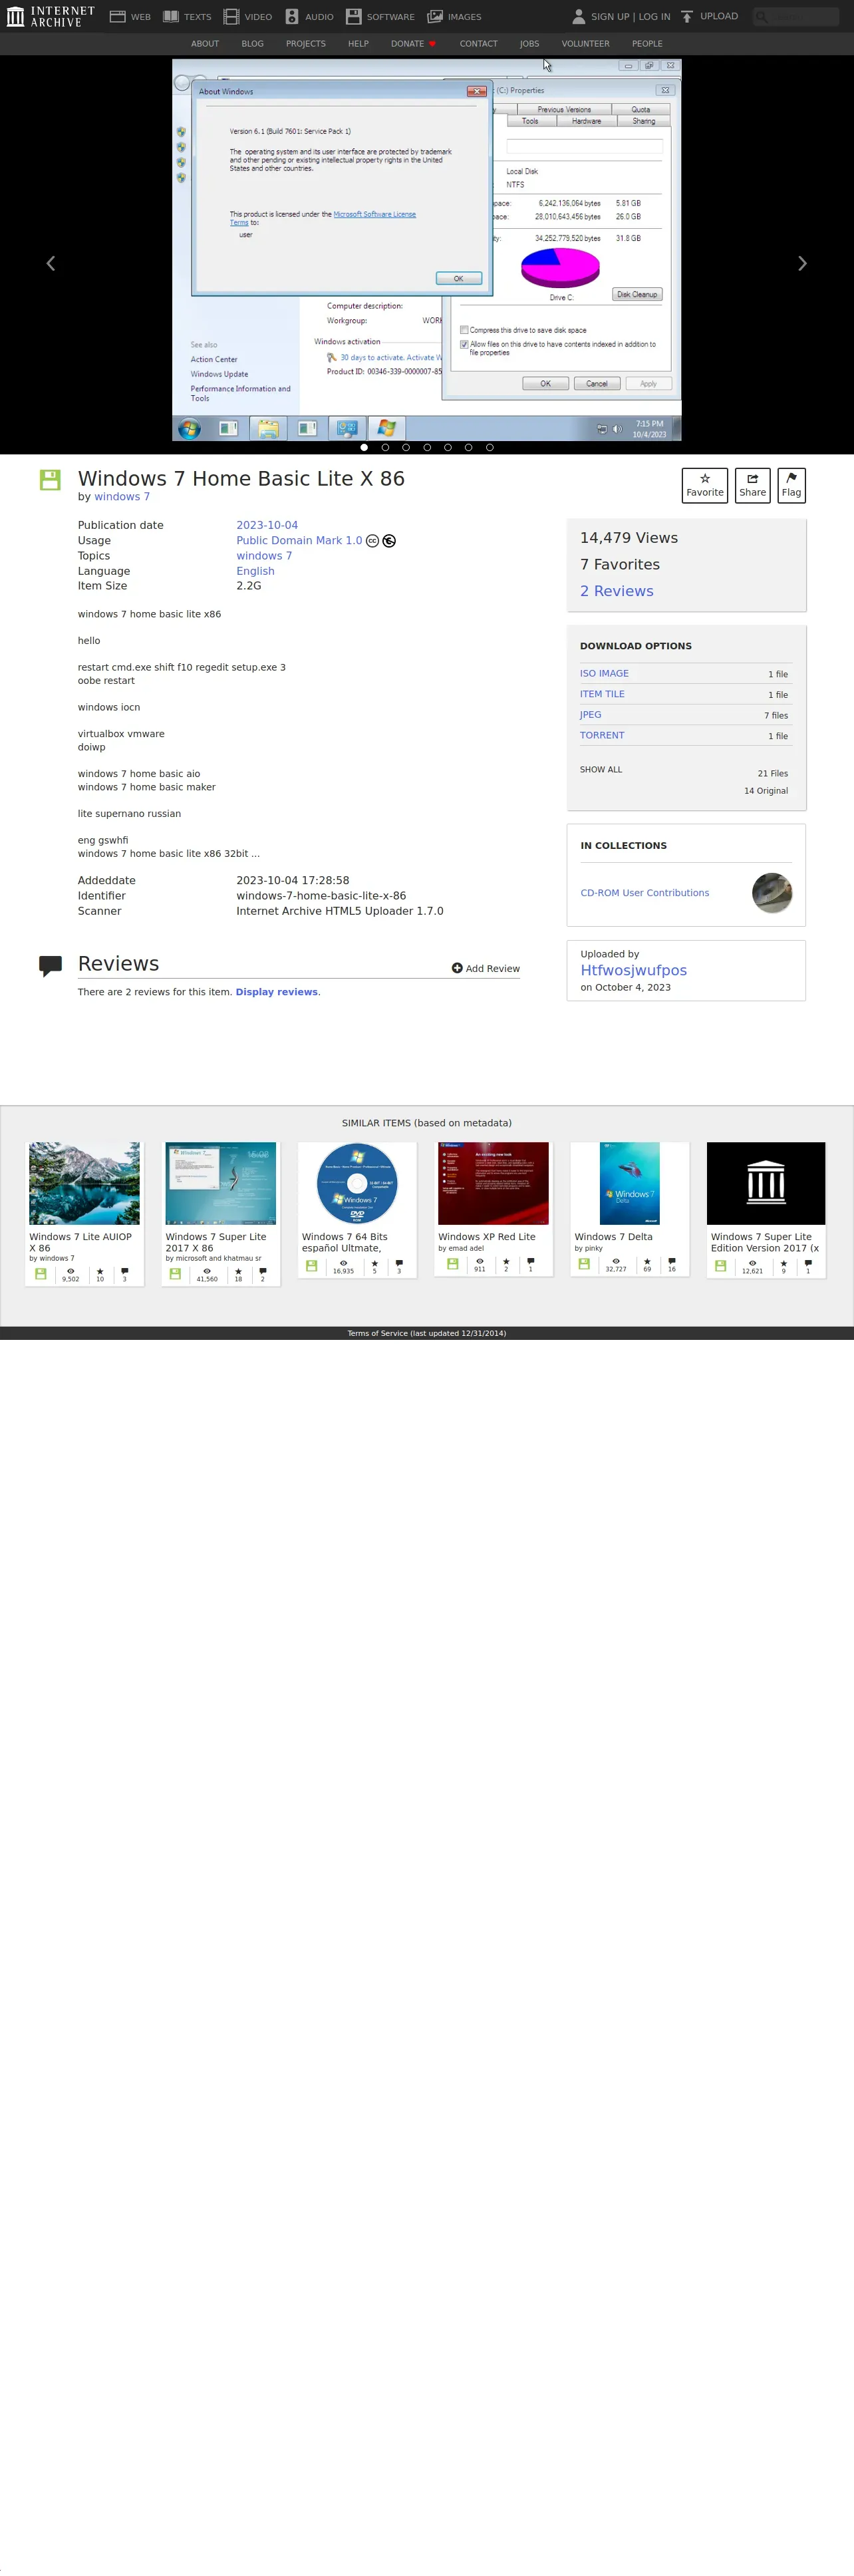This screenshot has height=2576, width=854.
Task: Click the main screenshot preview image
Action: pyautogui.click(x=427, y=250)
